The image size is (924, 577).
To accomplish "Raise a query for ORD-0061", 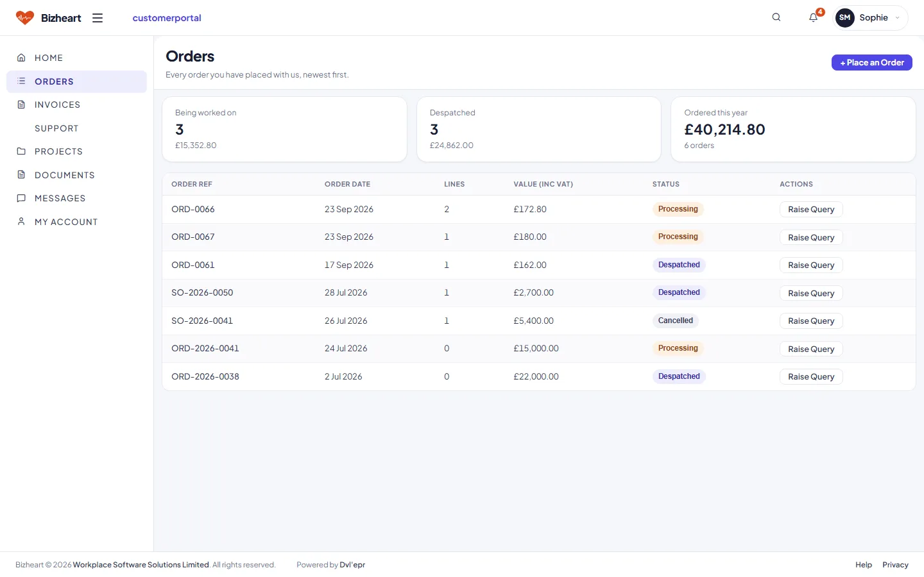I will tap(811, 265).
